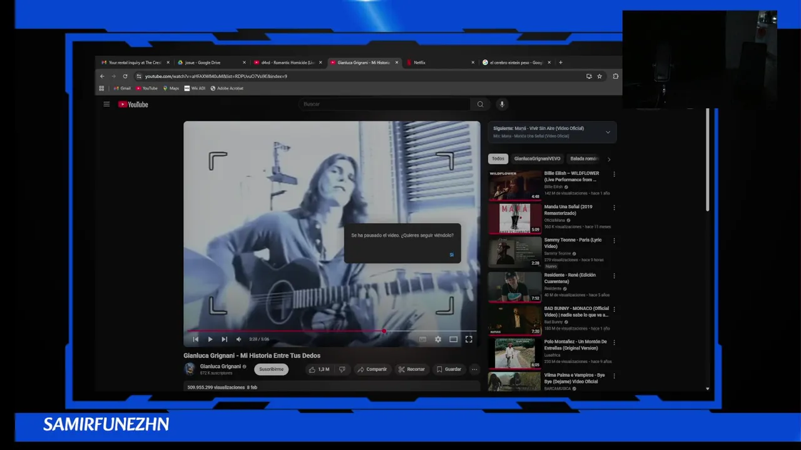Play the paused video

(x=210, y=339)
